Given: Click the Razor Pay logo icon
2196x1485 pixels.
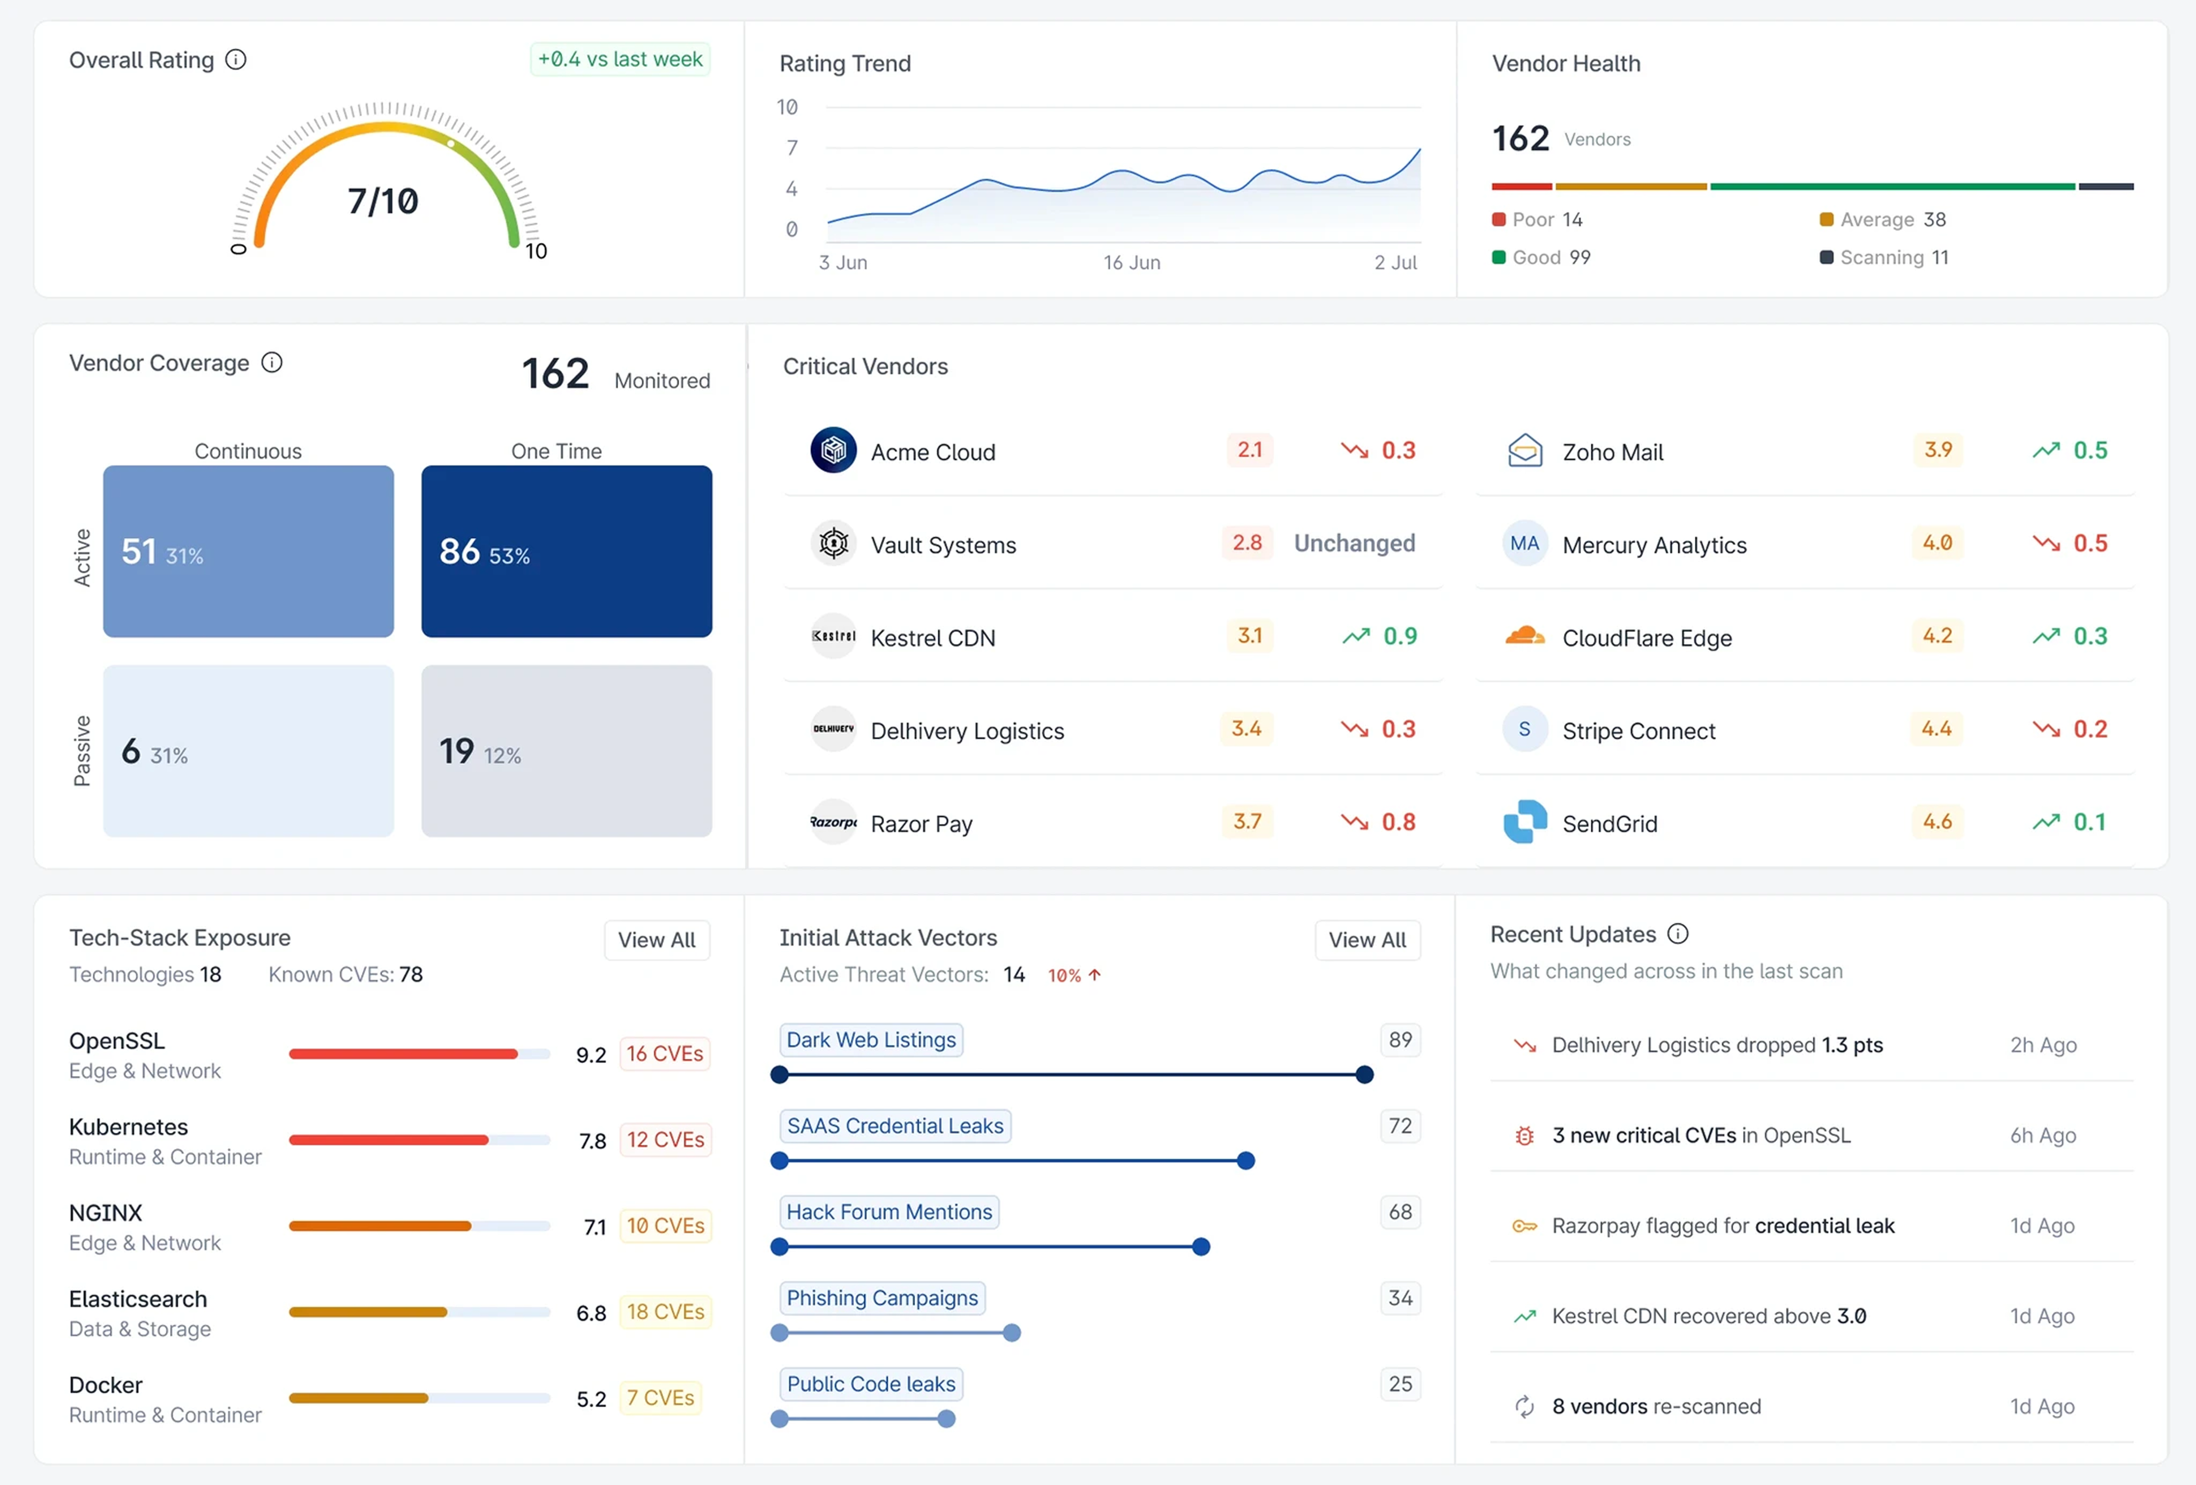Looking at the screenshot, I should pos(834,822).
